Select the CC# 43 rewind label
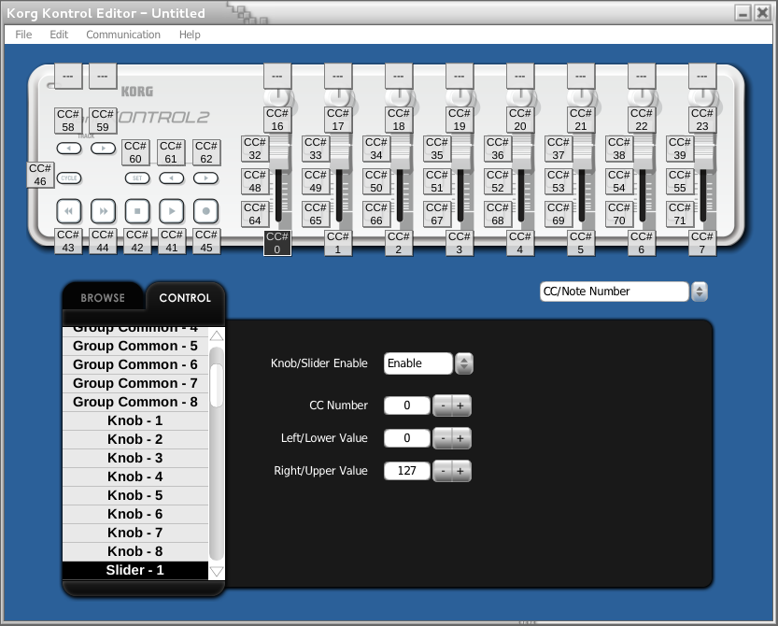This screenshot has width=778, height=626. [68, 241]
